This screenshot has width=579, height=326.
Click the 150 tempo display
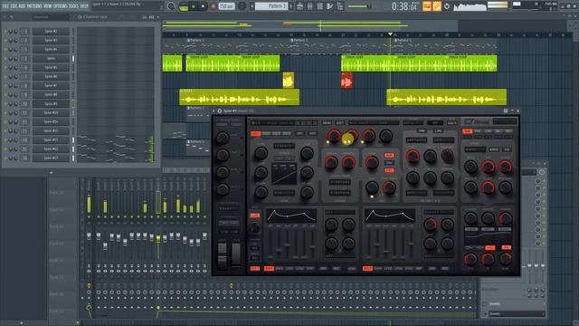(227, 6)
